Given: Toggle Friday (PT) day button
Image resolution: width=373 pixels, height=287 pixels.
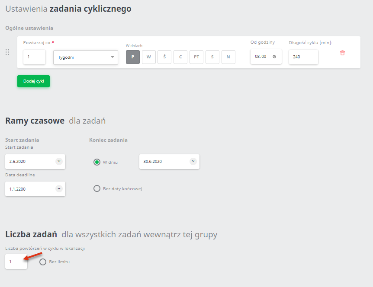Looking at the screenshot, I should tap(196, 57).
